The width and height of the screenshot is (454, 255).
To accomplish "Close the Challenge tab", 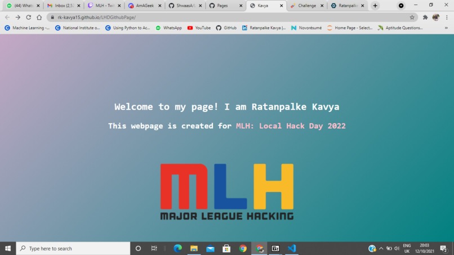I will (322, 6).
